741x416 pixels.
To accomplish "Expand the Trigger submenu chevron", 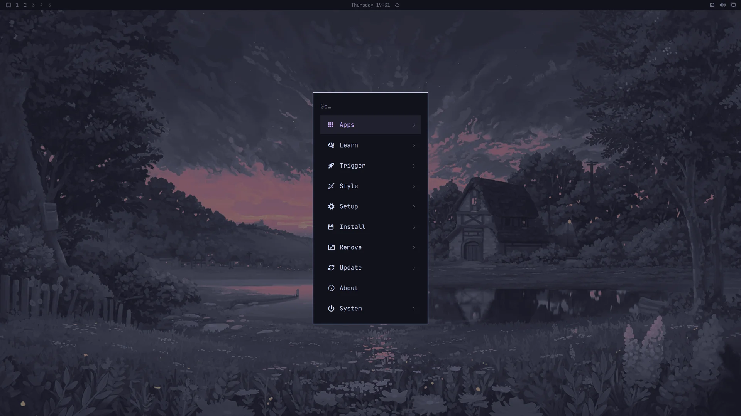I will click(414, 166).
